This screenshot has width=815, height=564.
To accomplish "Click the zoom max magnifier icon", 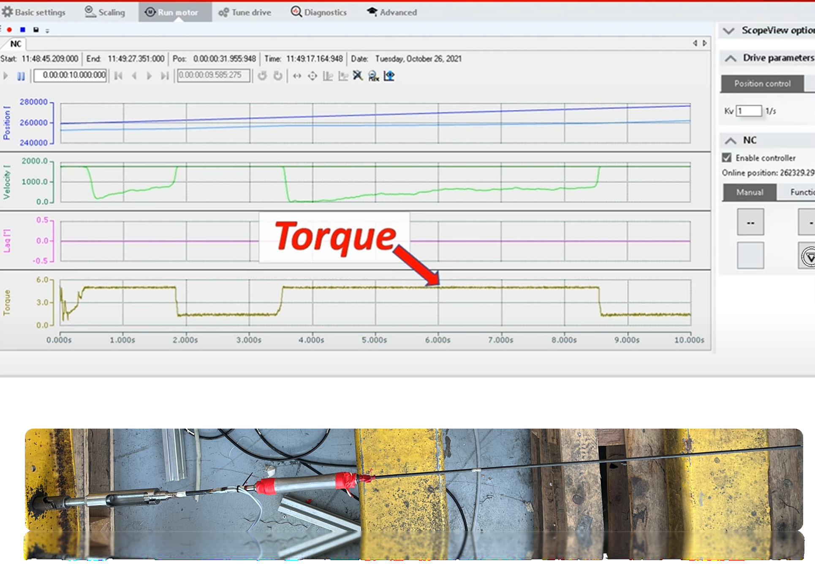I will [373, 76].
